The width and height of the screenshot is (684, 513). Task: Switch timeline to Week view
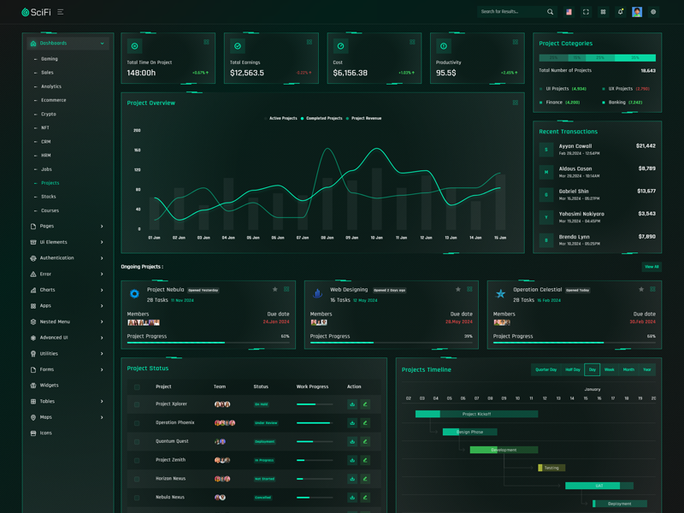[610, 369]
